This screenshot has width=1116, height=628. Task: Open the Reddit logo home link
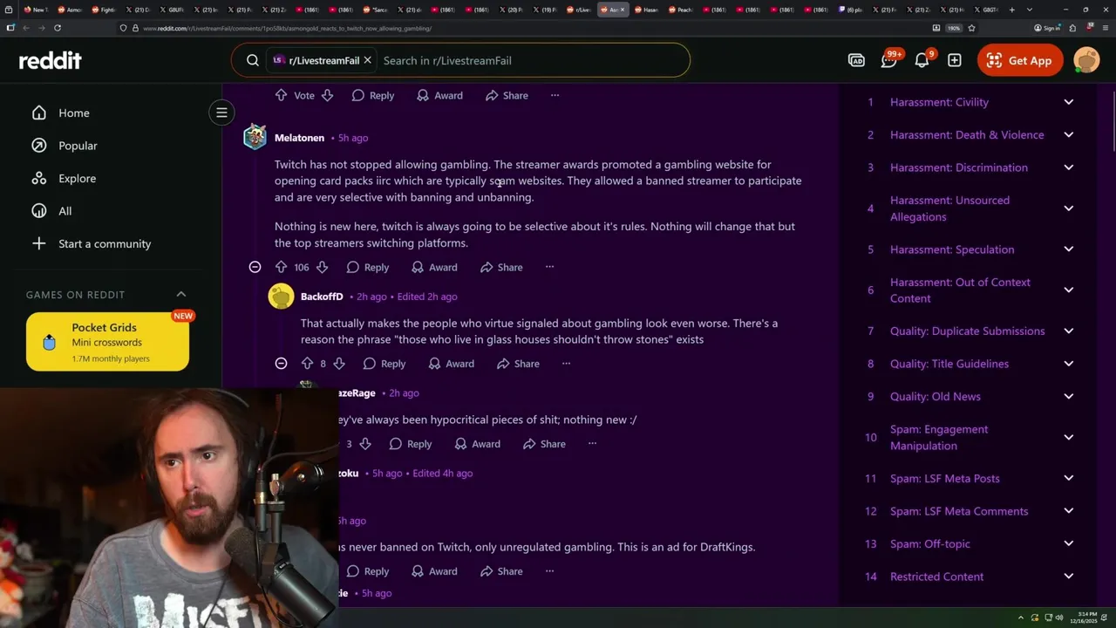[x=50, y=60]
